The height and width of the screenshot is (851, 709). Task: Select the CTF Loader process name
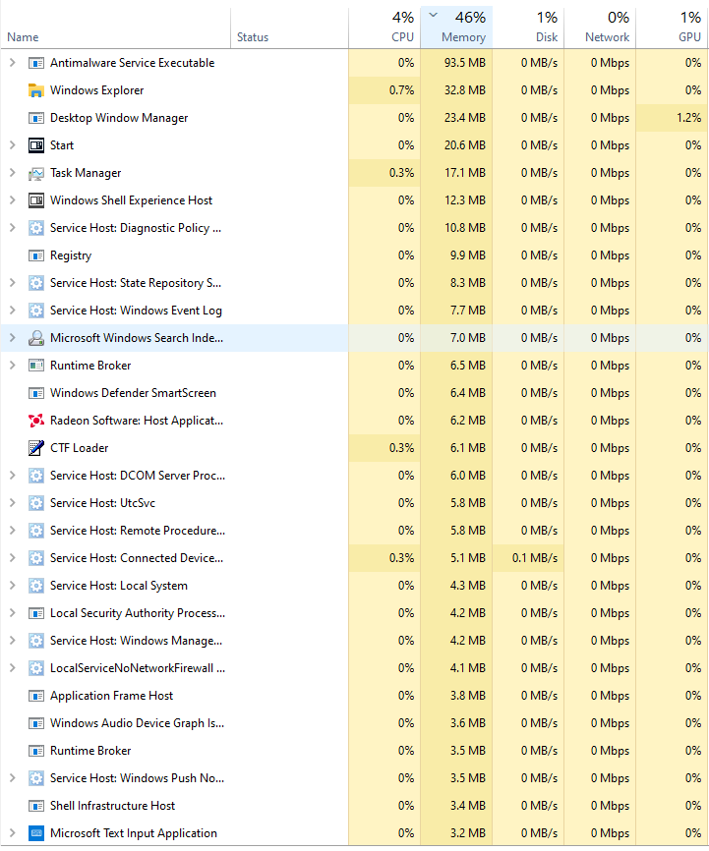click(x=80, y=448)
